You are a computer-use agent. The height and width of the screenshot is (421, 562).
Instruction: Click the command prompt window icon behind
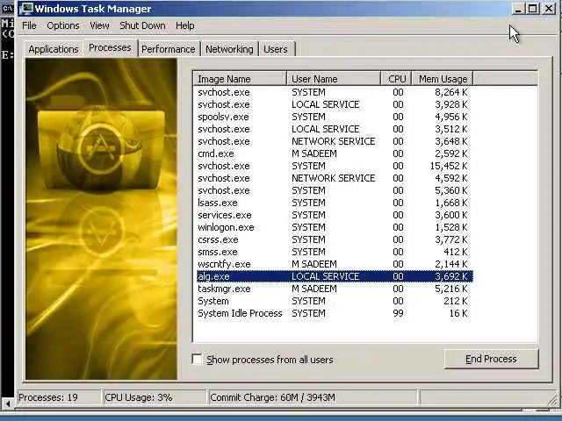pyautogui.click(x=7, y=8)
